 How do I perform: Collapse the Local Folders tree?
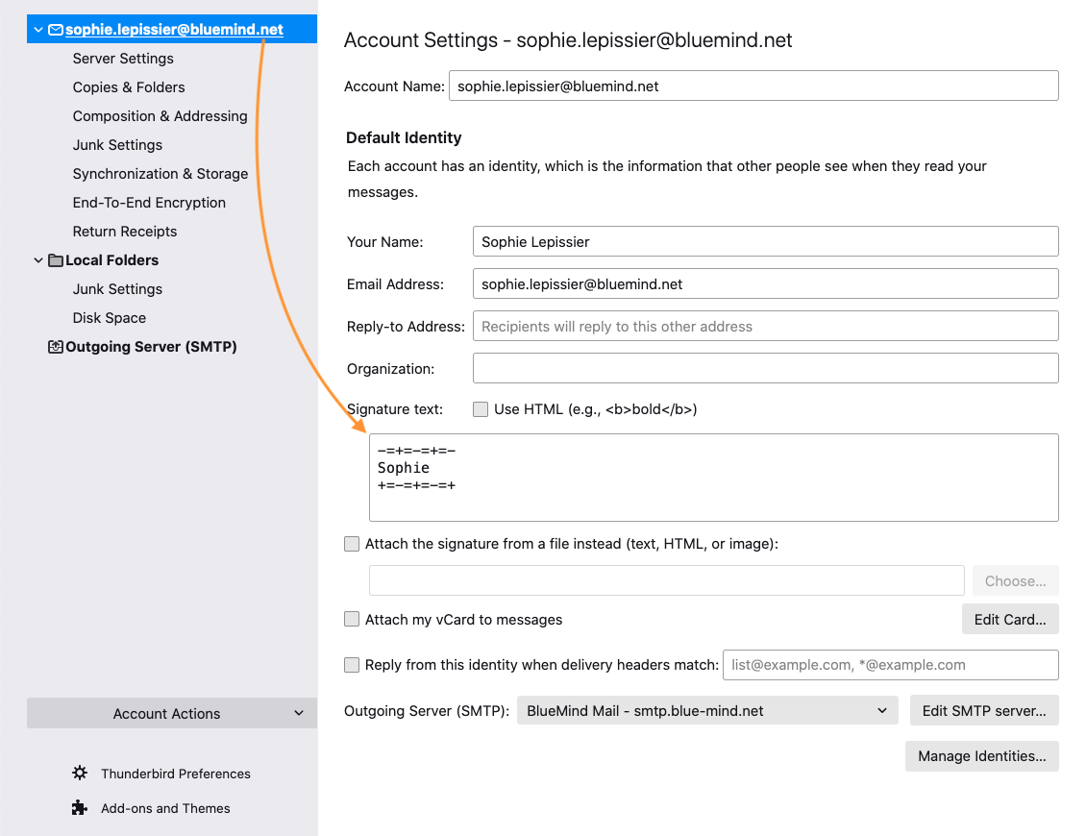tap(38, 260)
